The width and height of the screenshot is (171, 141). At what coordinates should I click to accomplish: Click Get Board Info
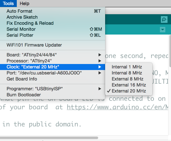[x=53, y=79]
